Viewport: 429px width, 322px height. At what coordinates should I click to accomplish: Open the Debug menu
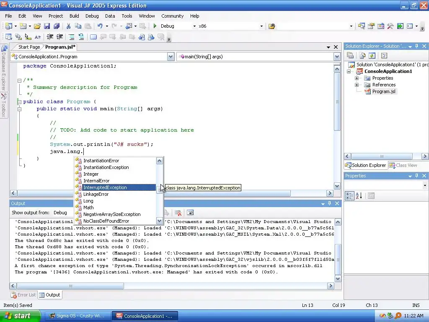(92, 16)
